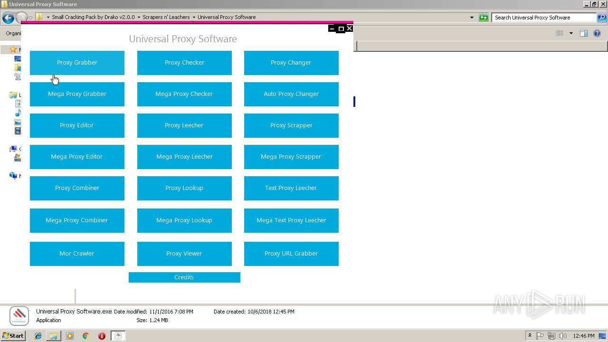Show hidden tray icons arrow

530,336
